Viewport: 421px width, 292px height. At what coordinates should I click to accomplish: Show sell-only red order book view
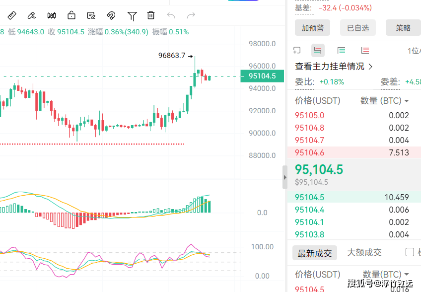tap(365, 50)
